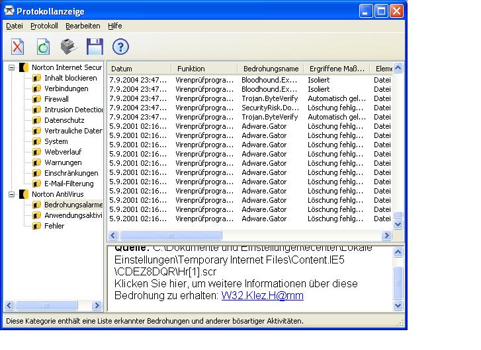Viewport: 481px width, 350px height.
Task: Click the printer toolbar icon
Action: click(x=69, y=47)
